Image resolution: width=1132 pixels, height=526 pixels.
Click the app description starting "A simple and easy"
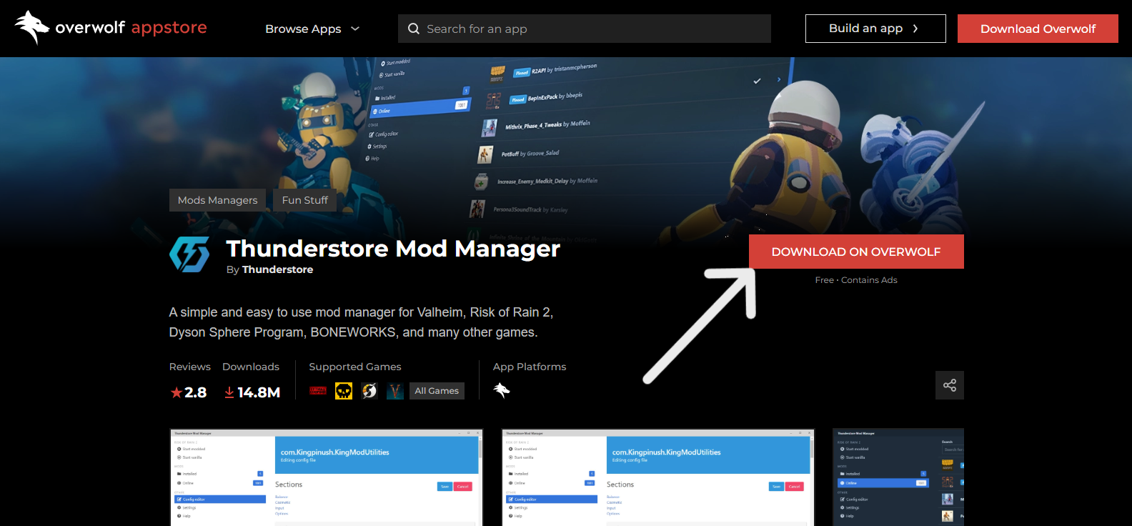pyautogui.click(x=361, y=322)
